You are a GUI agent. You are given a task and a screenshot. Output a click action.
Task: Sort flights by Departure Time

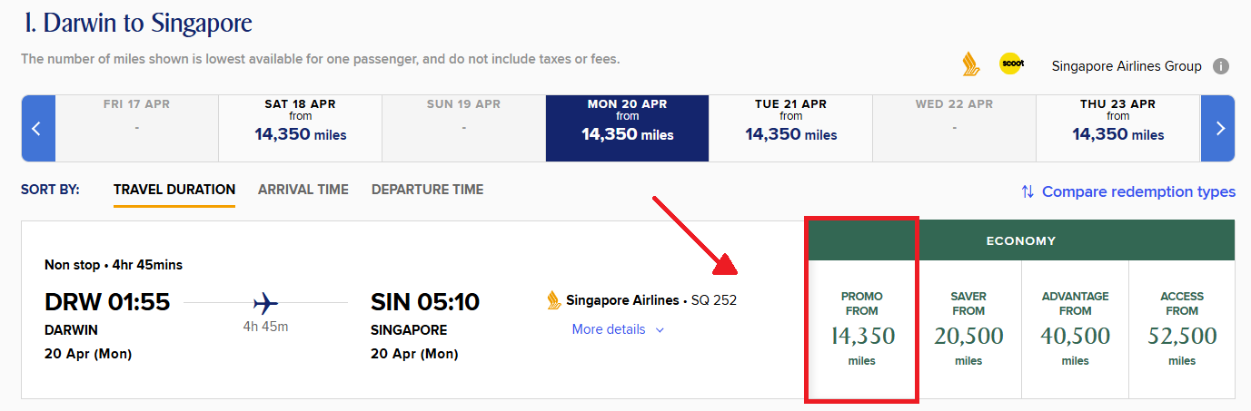[x=427, y=190]
